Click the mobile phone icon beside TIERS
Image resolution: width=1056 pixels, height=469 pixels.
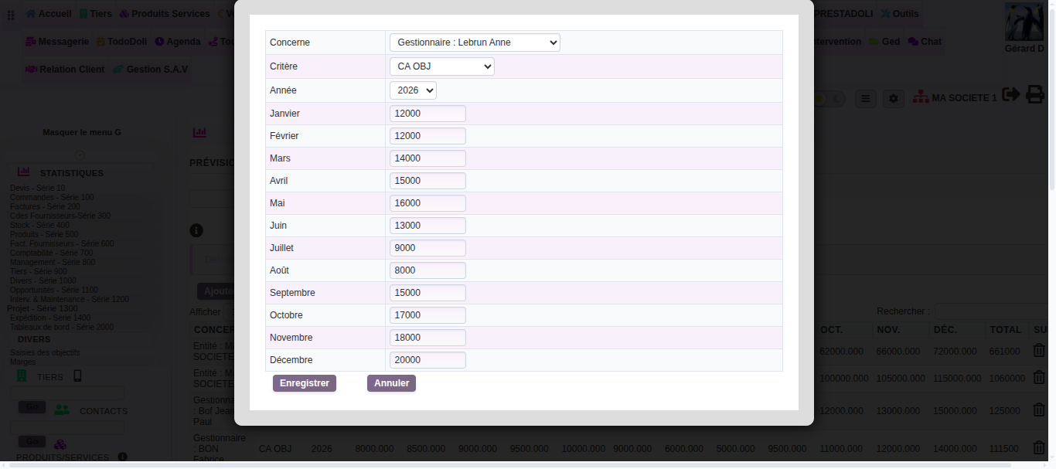(x=77, y=376)
